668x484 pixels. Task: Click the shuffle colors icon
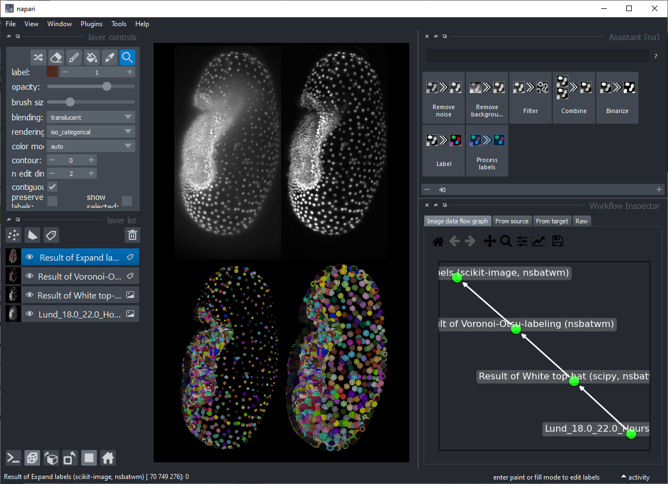(x=38, y=57)
